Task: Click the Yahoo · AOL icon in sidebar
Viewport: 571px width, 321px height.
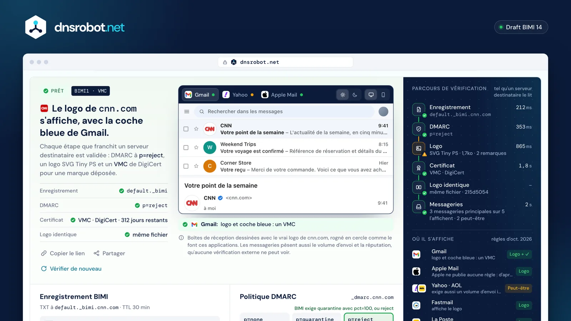Action: pos(419,288)
